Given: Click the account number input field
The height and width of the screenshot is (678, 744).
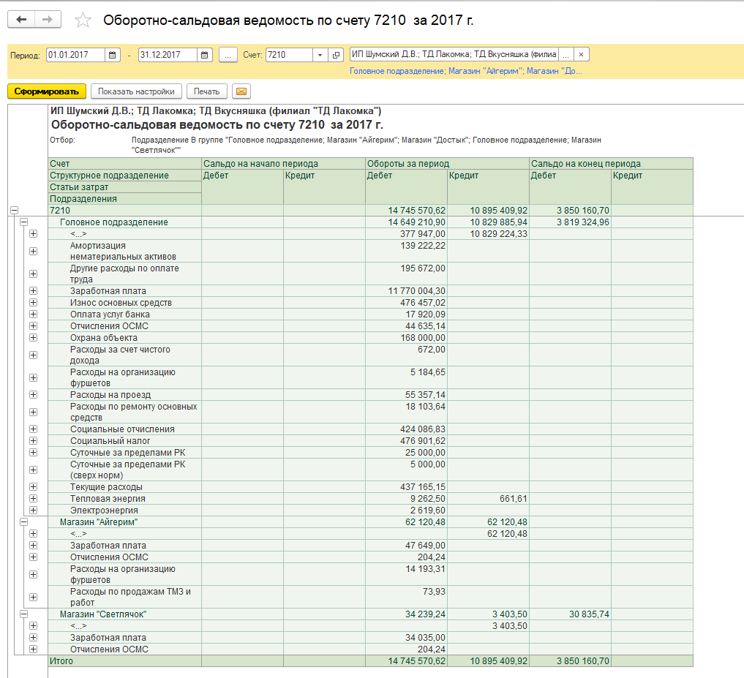Looking at the screenshot, I should click(290, 55).
